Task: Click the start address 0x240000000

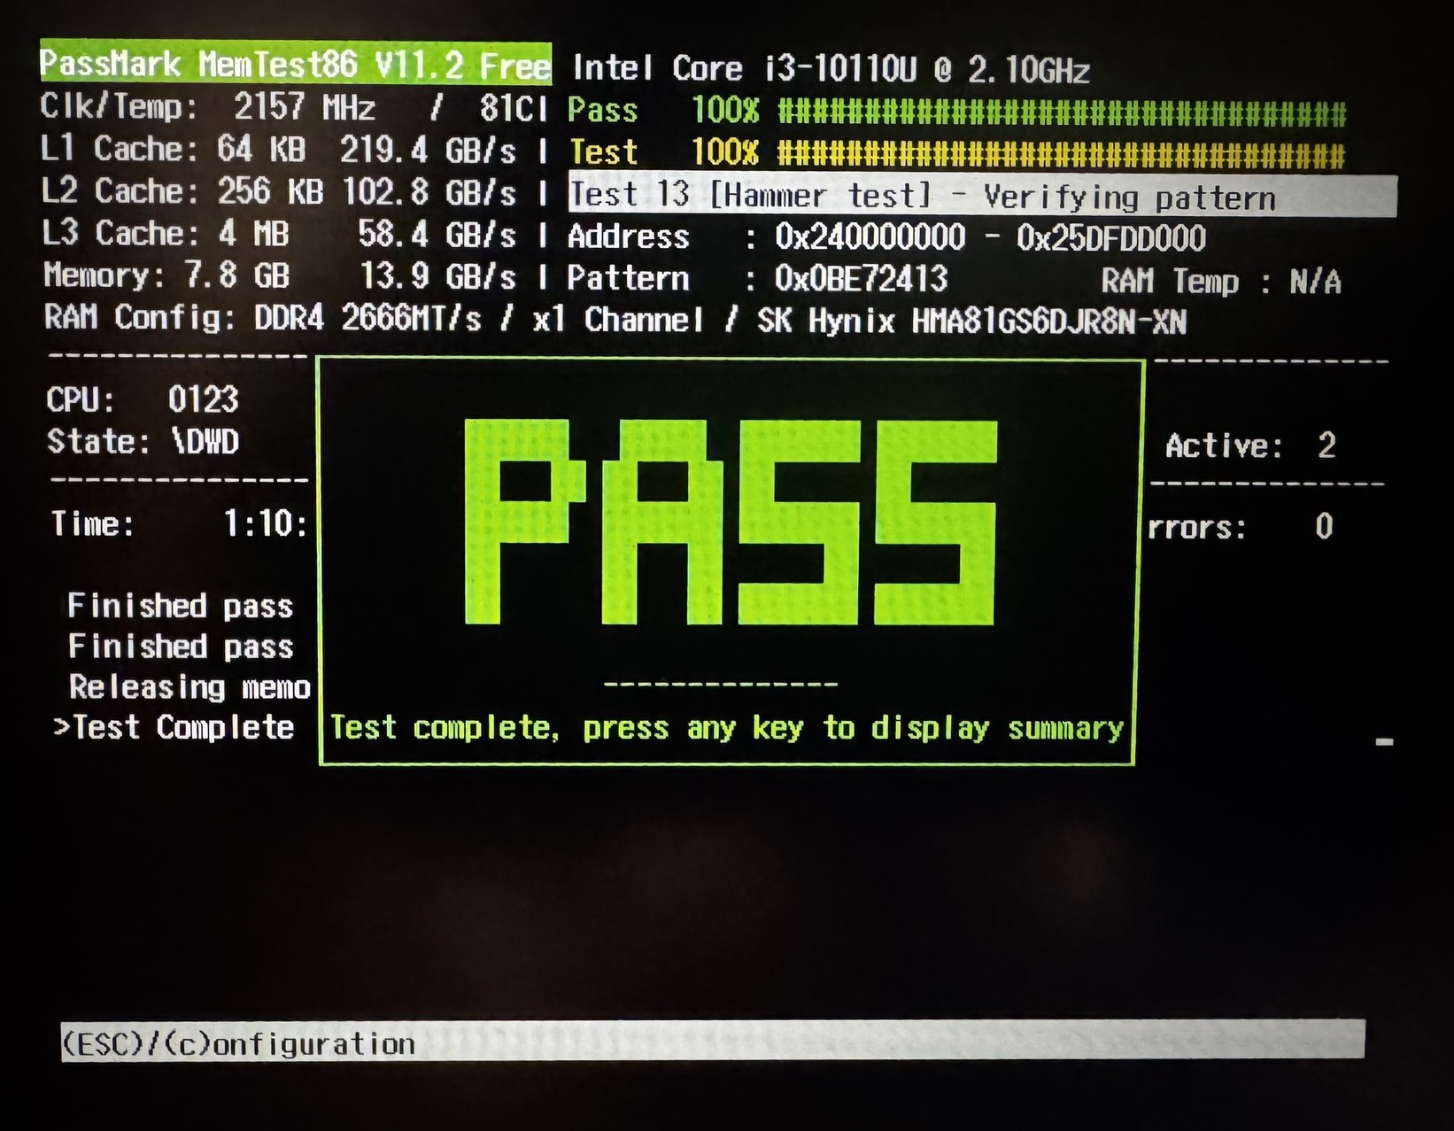Action: tap(870, 236)
